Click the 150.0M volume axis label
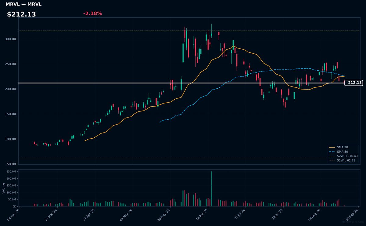 coord(11,185)
